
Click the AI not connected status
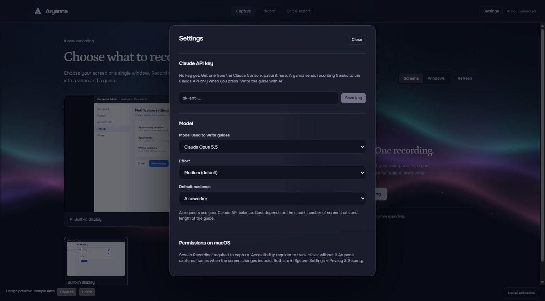(521, 11)
